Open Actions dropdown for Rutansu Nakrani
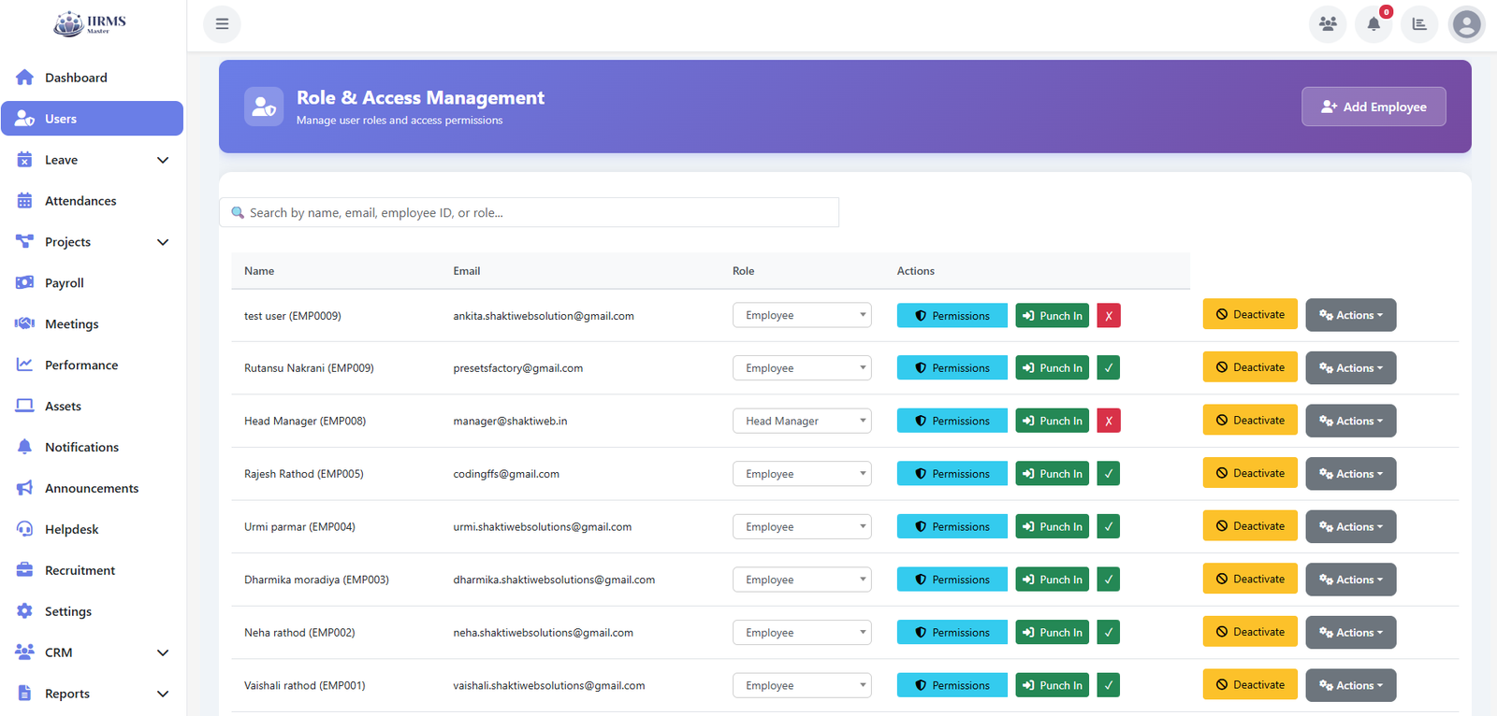 1350,368
